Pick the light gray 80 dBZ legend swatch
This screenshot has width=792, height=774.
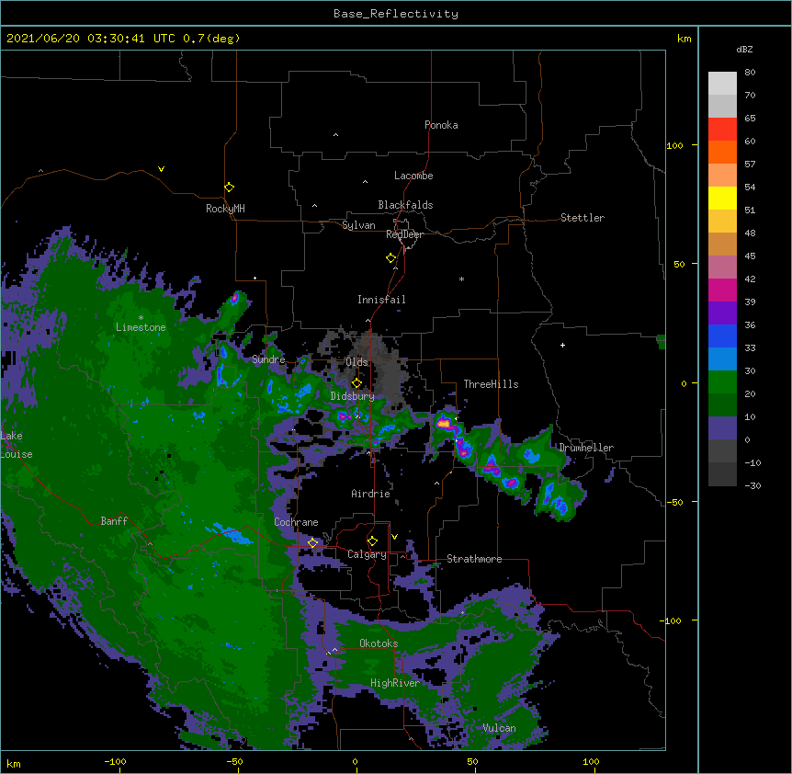point(722,84)
